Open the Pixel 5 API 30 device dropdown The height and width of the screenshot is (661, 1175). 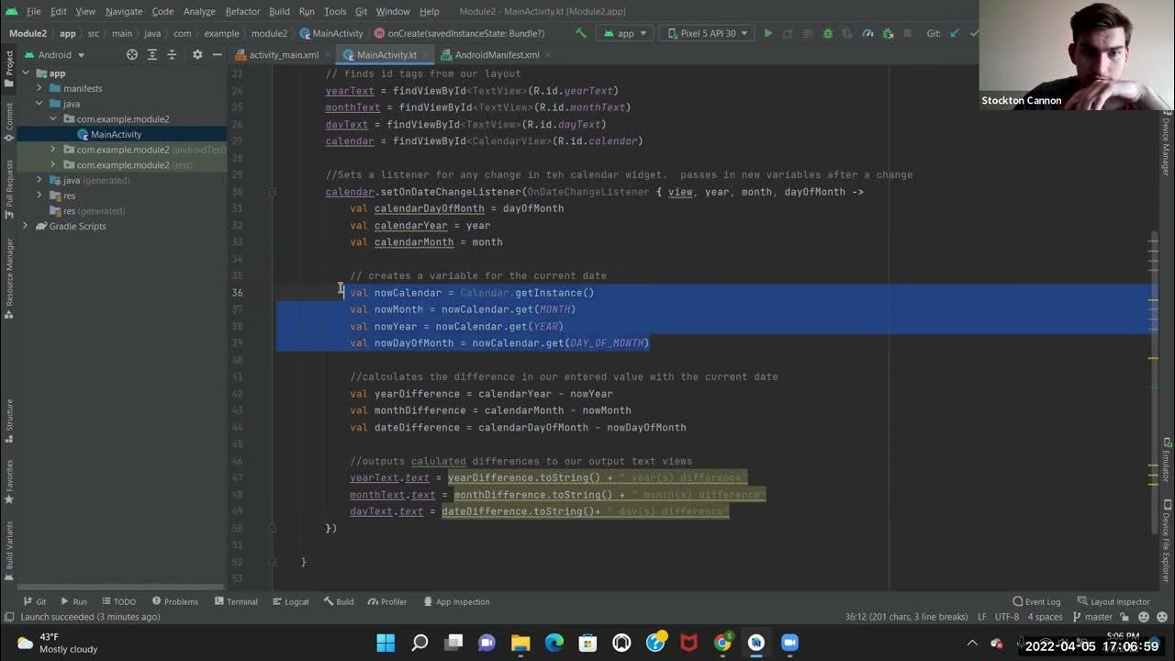706,33
